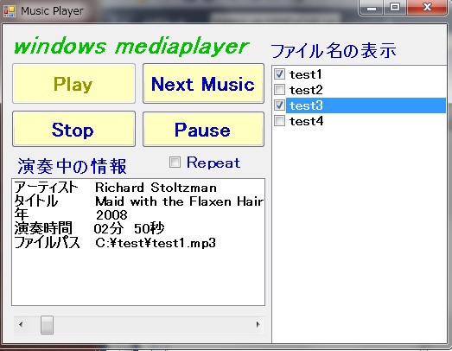Image resolution: width=452 pixels, height=351 pixels.
Task: Uncheck the test3 checkbox
Action: (x=279, y=105)
